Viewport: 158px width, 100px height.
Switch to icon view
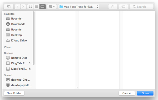point(31,7)
